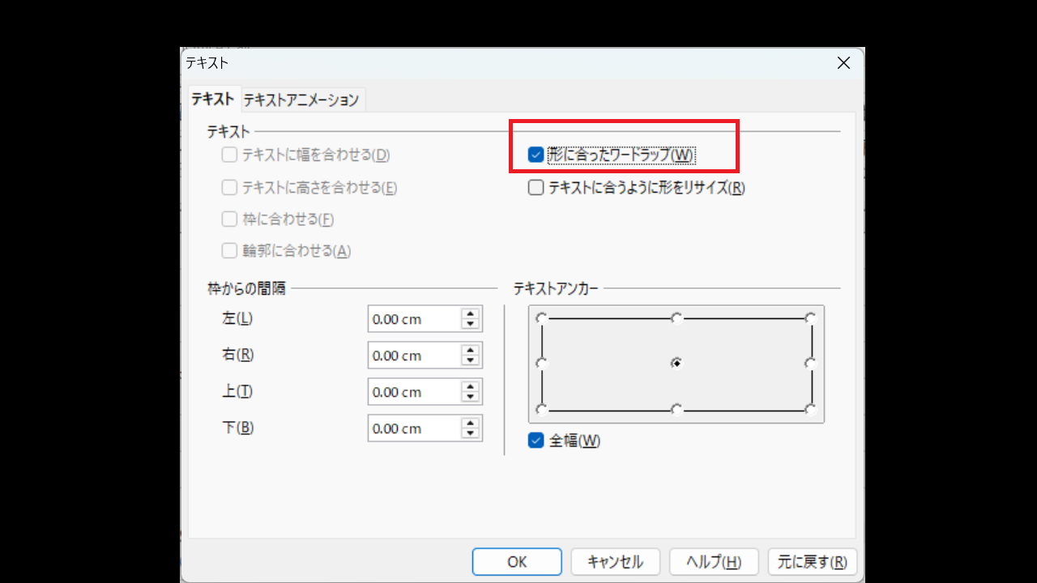
Task: Click the キャンセル button
Action: (615, 562)
